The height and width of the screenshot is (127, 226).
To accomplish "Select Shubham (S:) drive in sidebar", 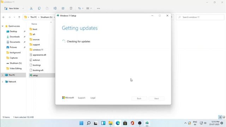I will (16, 63).
